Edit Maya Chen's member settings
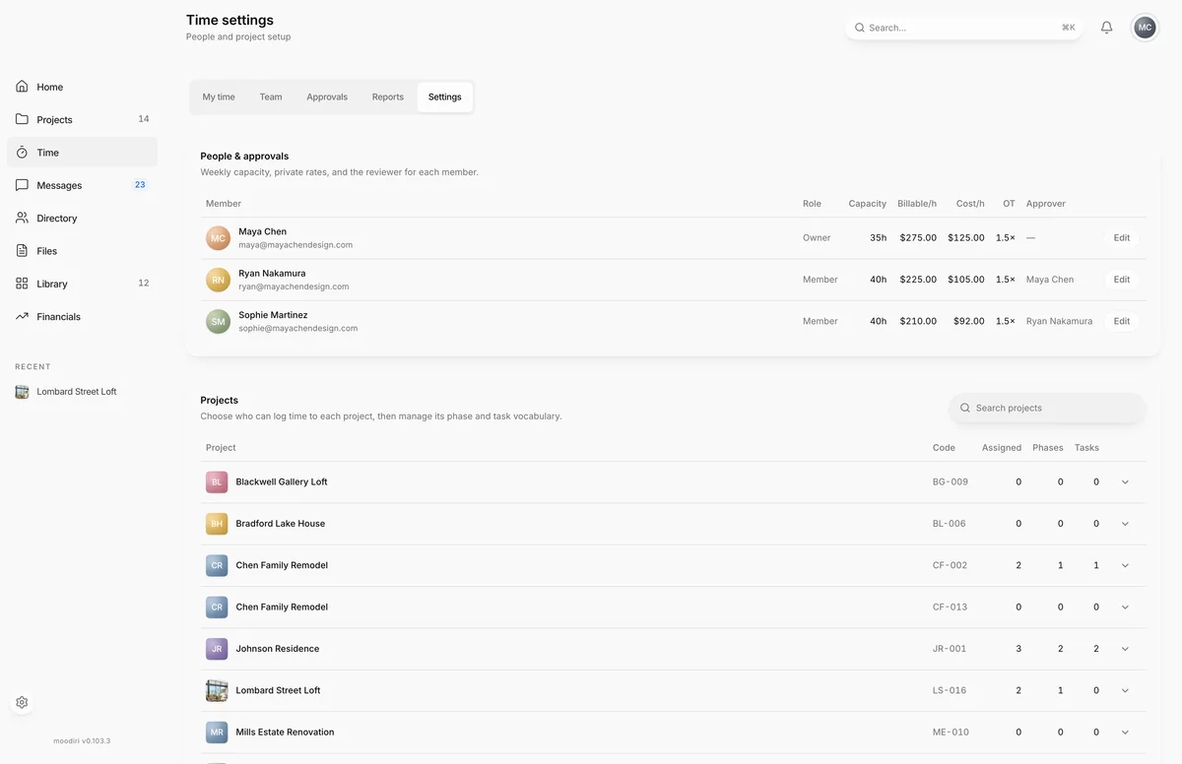The image size is (1182, 764). click(1122, 238)
